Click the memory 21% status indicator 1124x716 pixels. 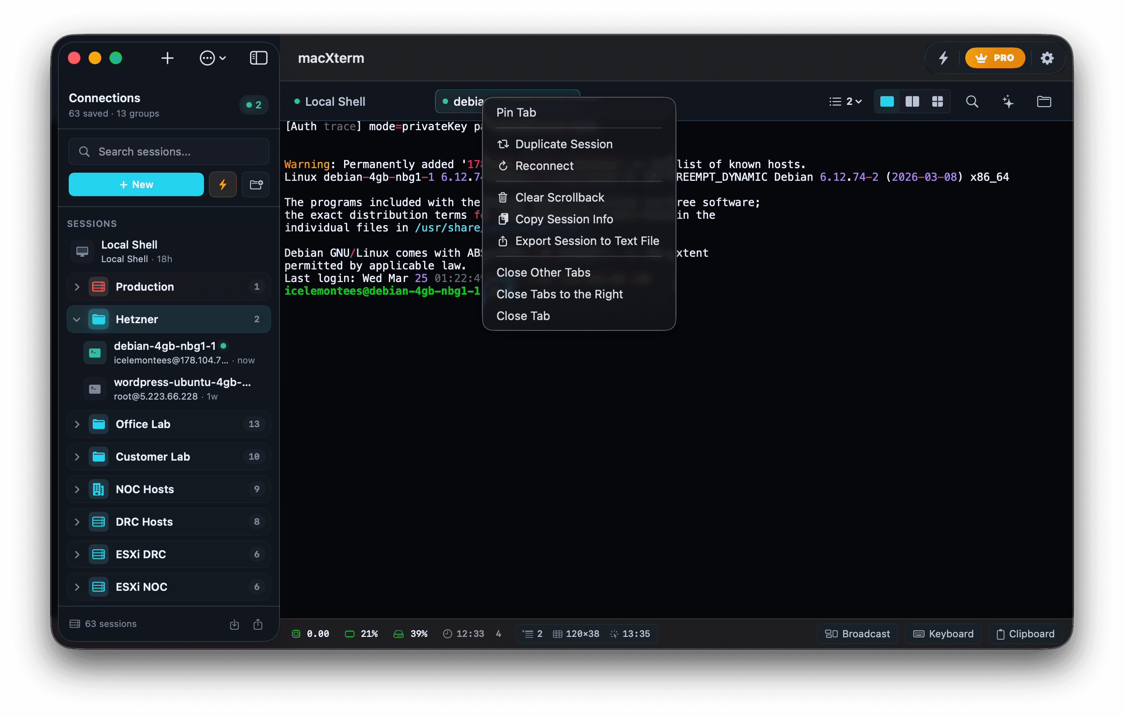point(361,634)
